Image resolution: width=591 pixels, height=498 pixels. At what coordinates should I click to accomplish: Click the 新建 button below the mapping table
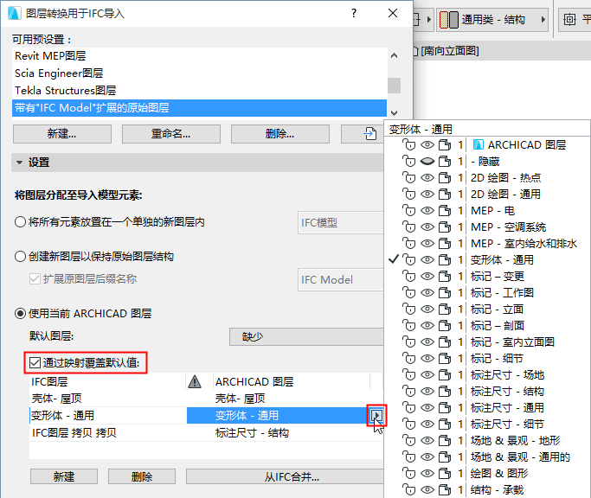[x=64, y=476]
